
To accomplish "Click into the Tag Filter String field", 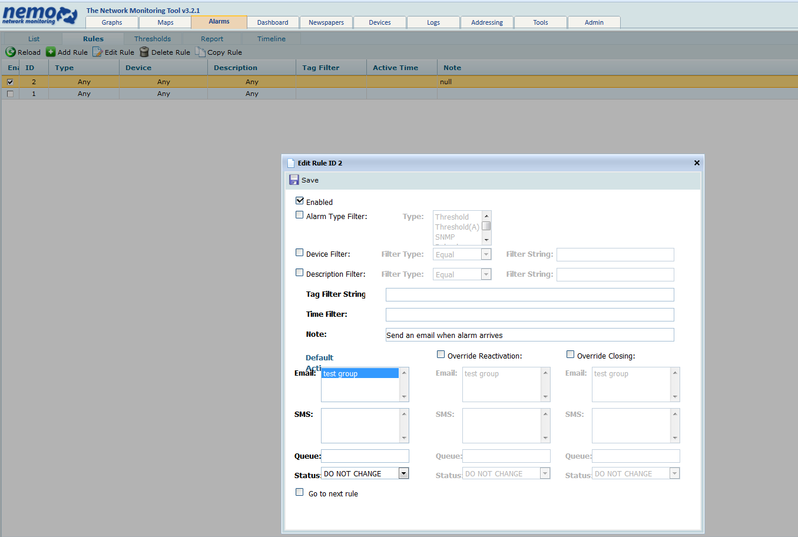I will tap(529, 294).
